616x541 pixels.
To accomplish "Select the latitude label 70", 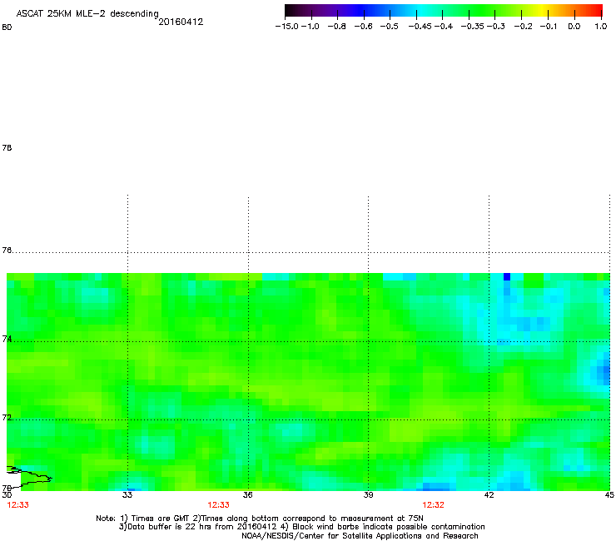I will pos(7,488).
